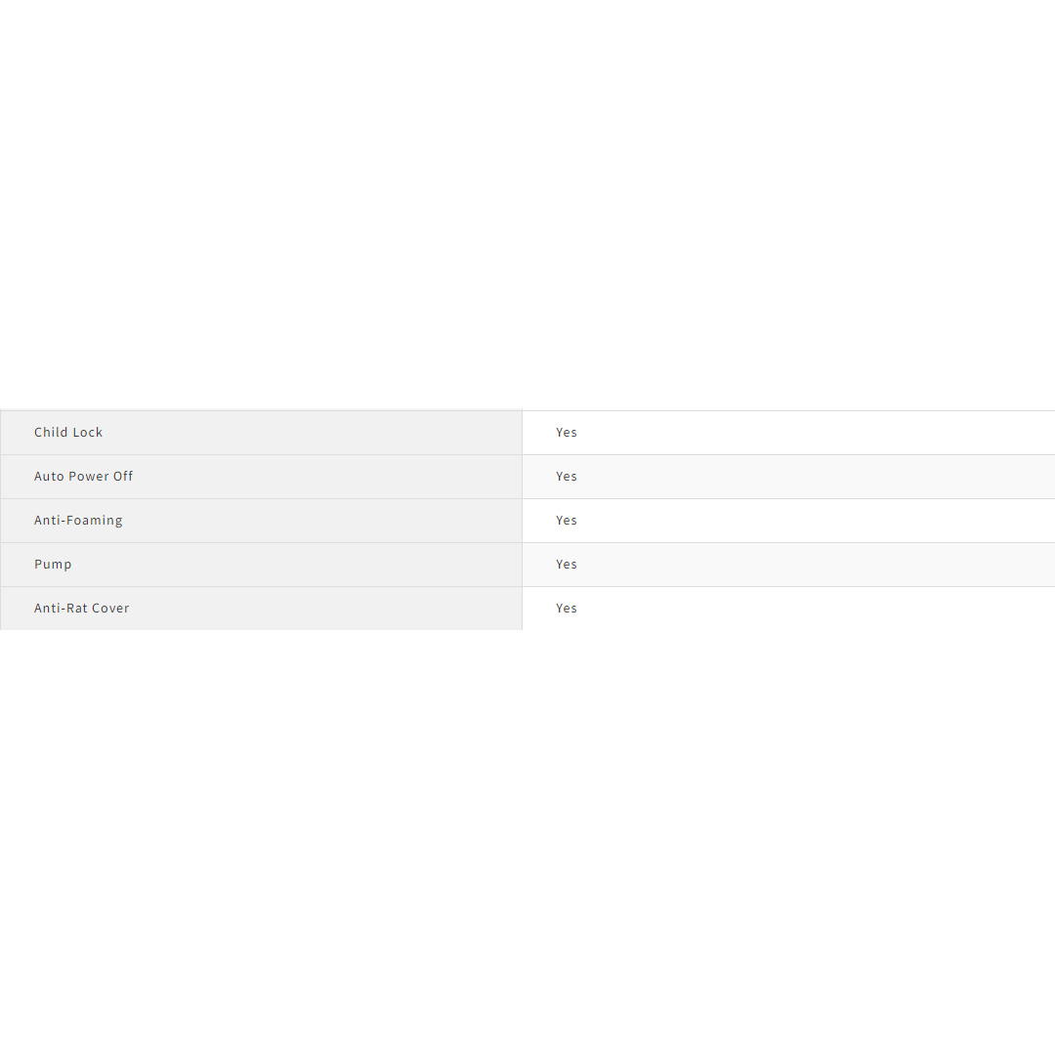Click the Pump label

(53, 564)
